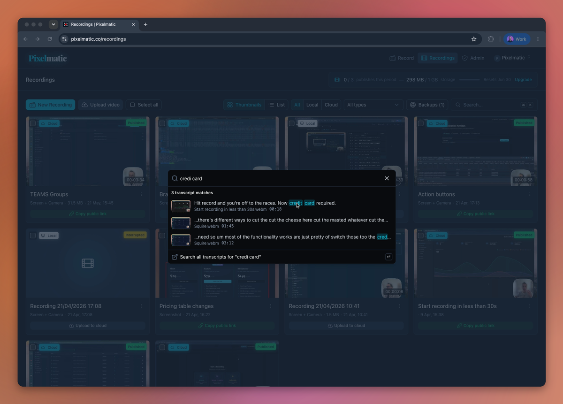This screenshot has width=563, height=404.
Task: Open the Record page in navigation
Action: pyautogui.click(x=402, y=58)
